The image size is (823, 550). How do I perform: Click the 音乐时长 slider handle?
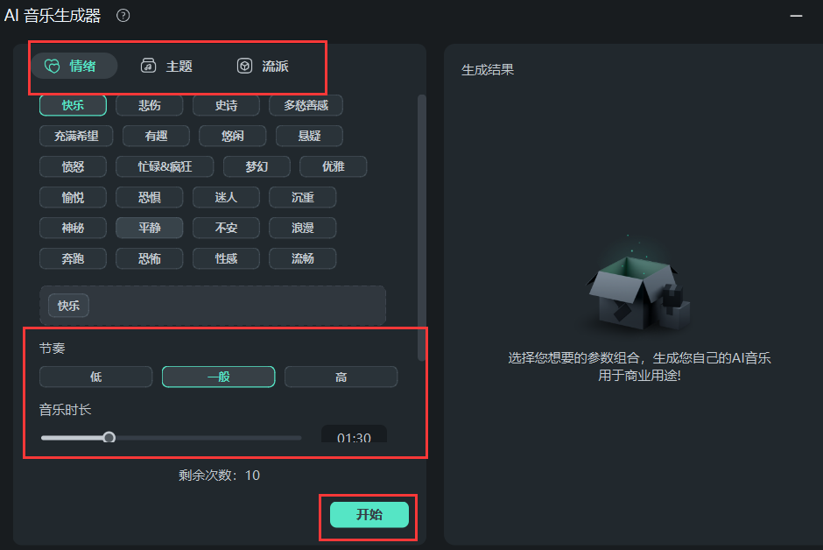(109, 436)
